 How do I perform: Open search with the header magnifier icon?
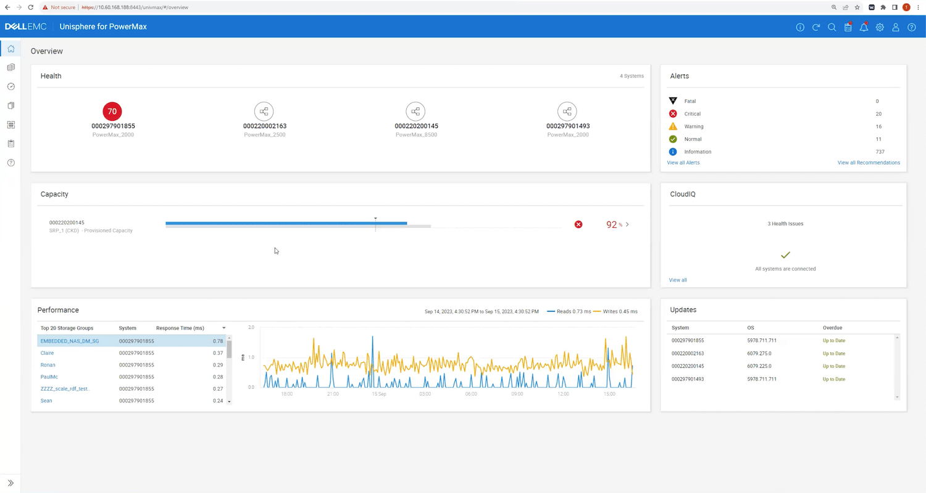click(832, 27)
